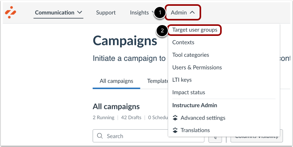
Task: Switch to the Templates tab
Action: (x=158, y=81)
